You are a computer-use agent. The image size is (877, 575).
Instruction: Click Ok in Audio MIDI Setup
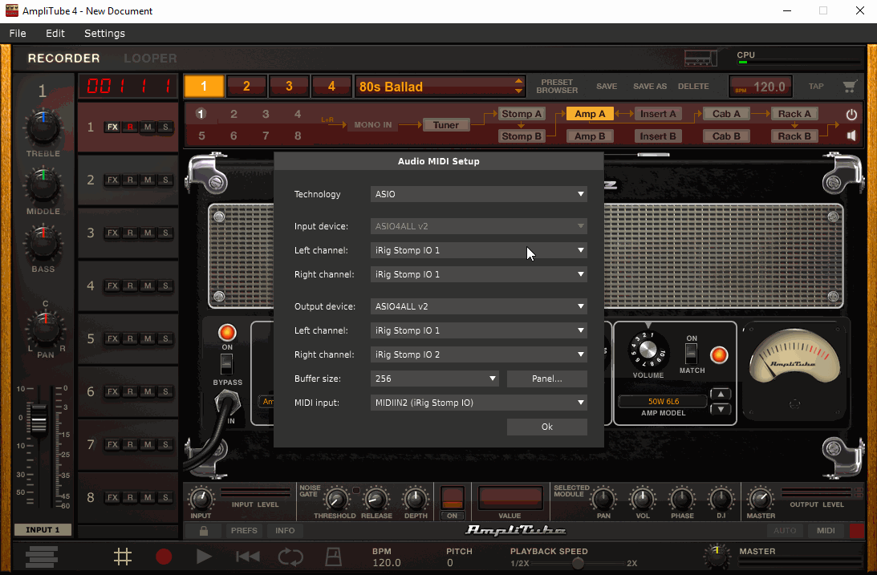click(x=547, y=427)
